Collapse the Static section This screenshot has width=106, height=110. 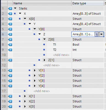(x=15, y=8)
